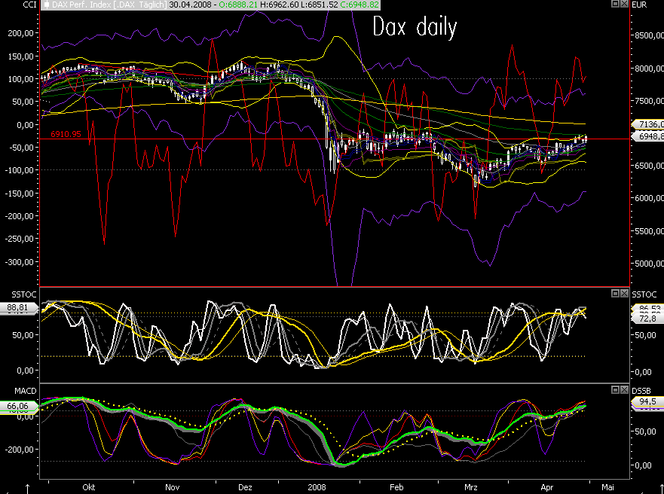Click the 66,06 value tag in MACD panel
Screen dimensions: 664x494
(18, 406)
